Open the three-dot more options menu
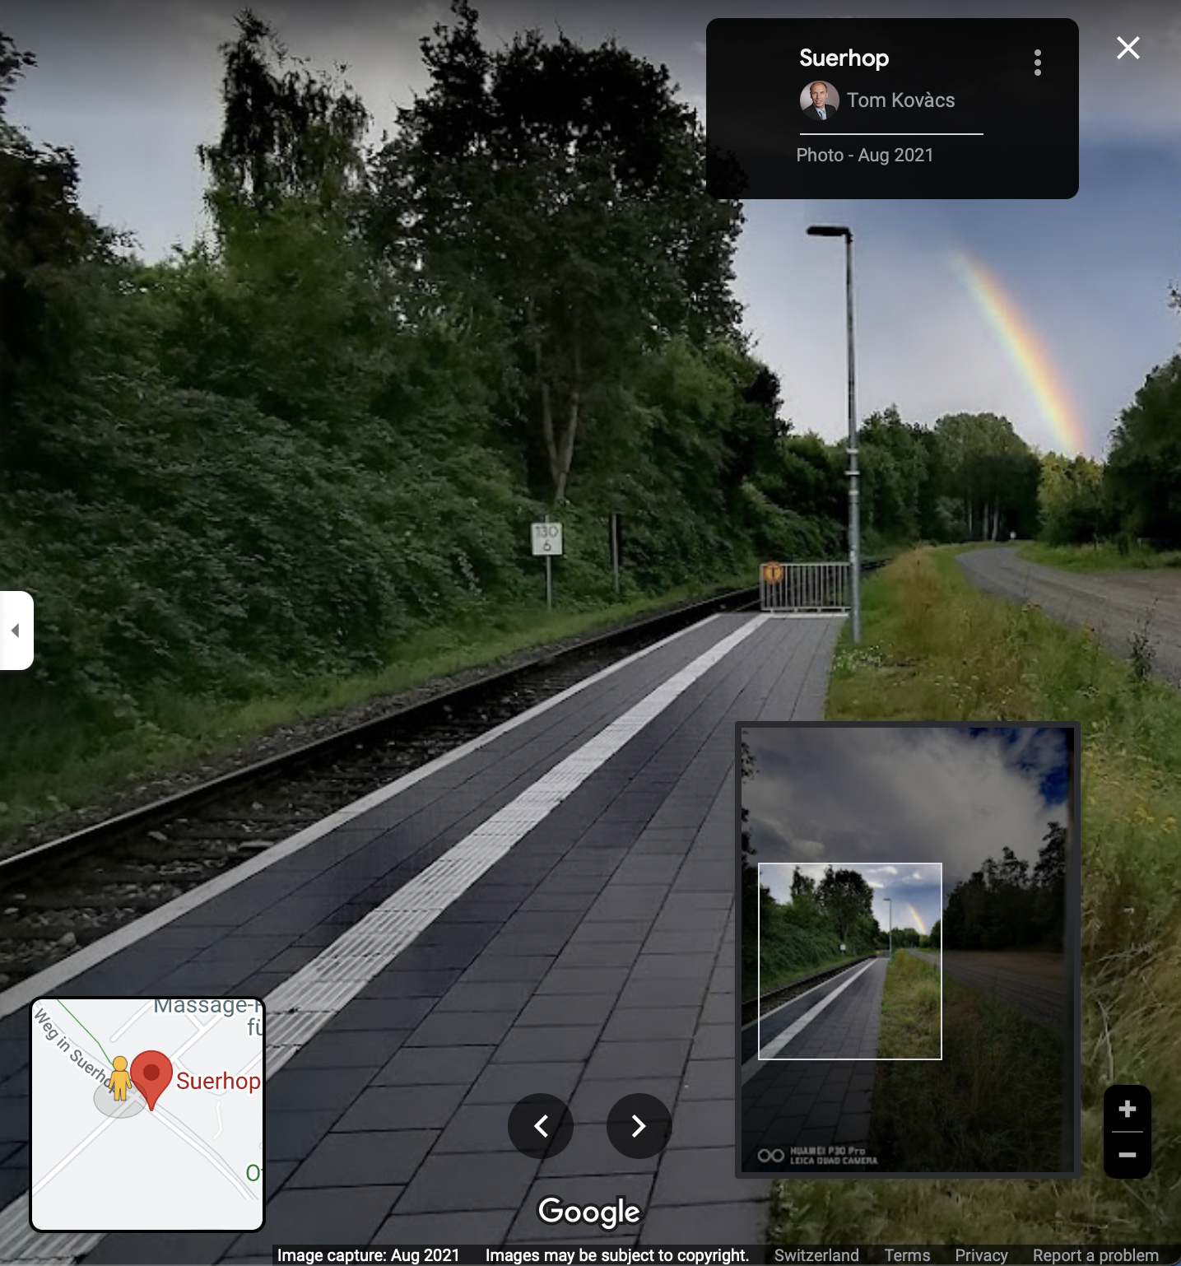Screen dimensions: 1181x1266 point(1037,63)
